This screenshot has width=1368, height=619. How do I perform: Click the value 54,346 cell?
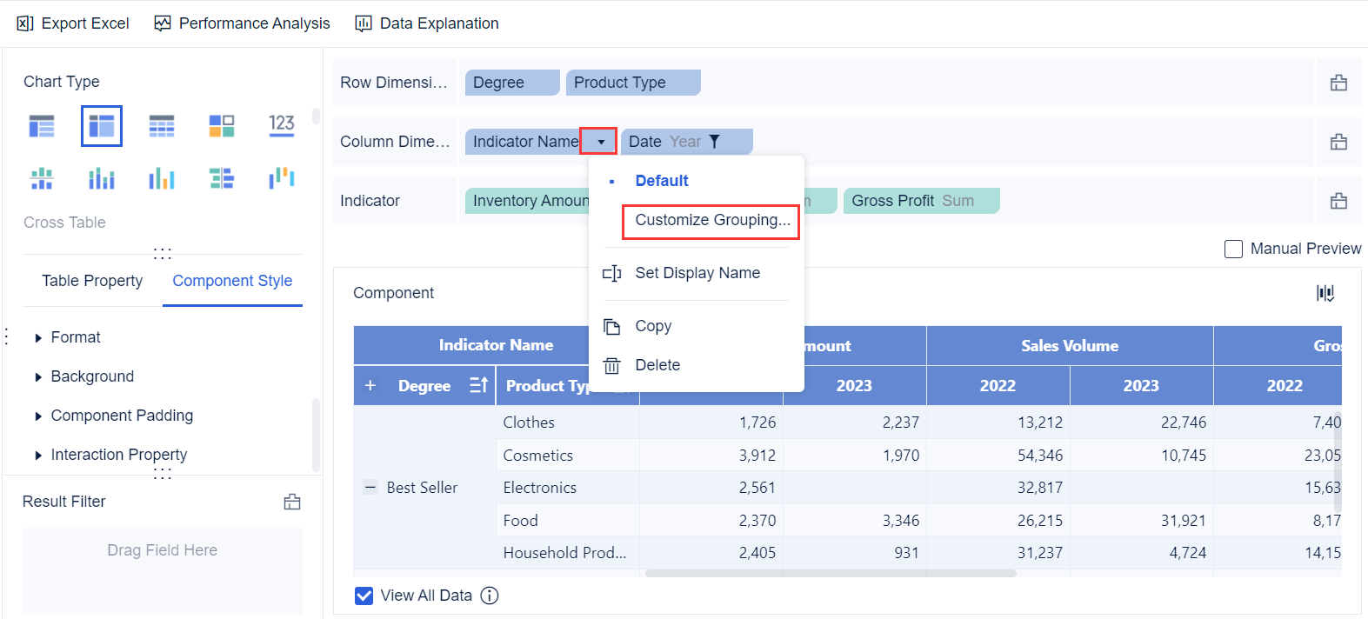998,456
